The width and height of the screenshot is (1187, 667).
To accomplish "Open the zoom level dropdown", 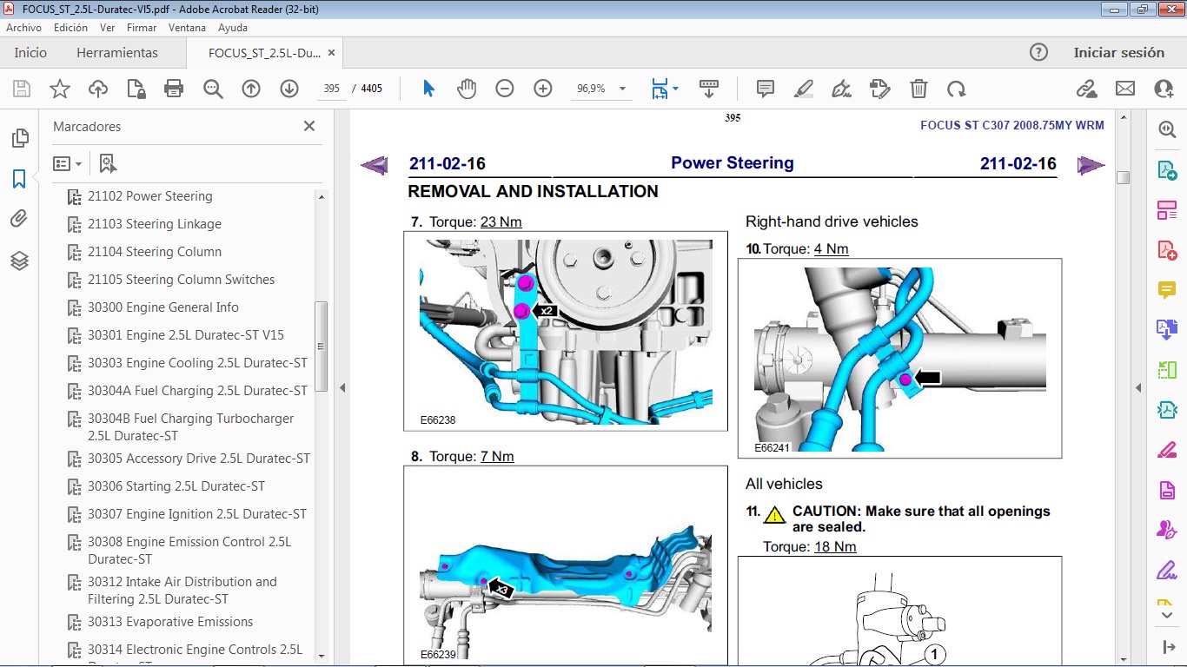I will (622, 89).
